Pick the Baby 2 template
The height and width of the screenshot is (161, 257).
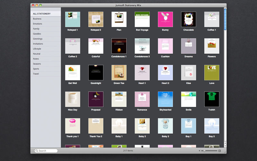click(x=142, y=126)
